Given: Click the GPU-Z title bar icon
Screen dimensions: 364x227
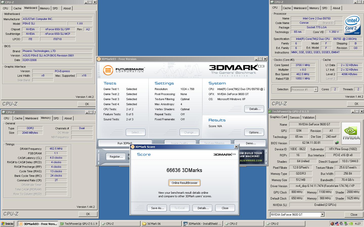Looking at the screenshot, I should pyautogui.click(x=270, y=111).
